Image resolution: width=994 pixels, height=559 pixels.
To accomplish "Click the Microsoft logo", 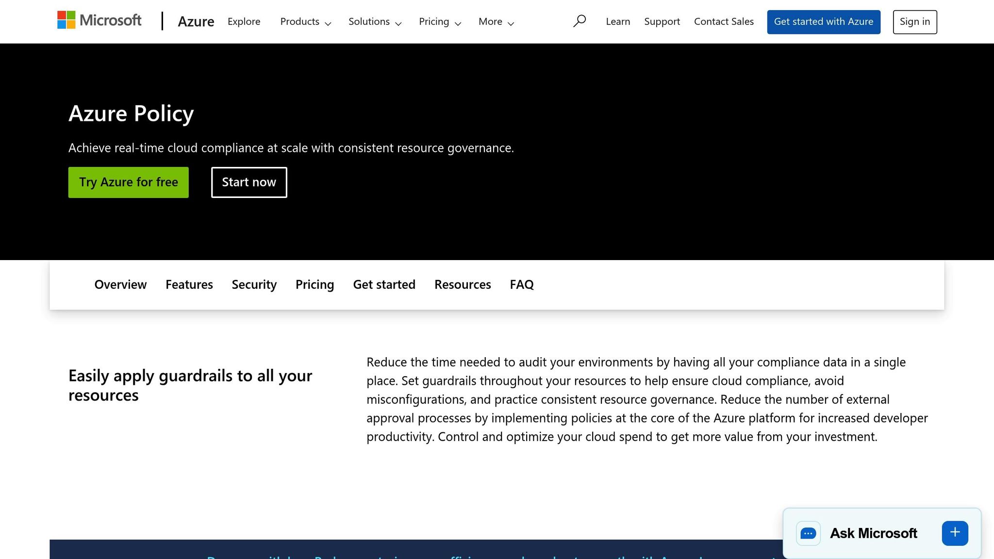I will 99,20.
